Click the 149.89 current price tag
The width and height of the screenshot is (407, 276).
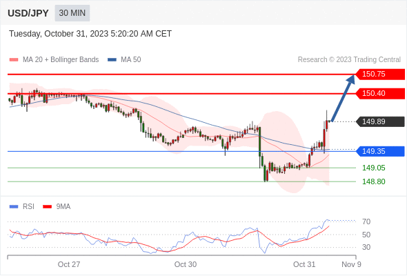pos(380,121)
